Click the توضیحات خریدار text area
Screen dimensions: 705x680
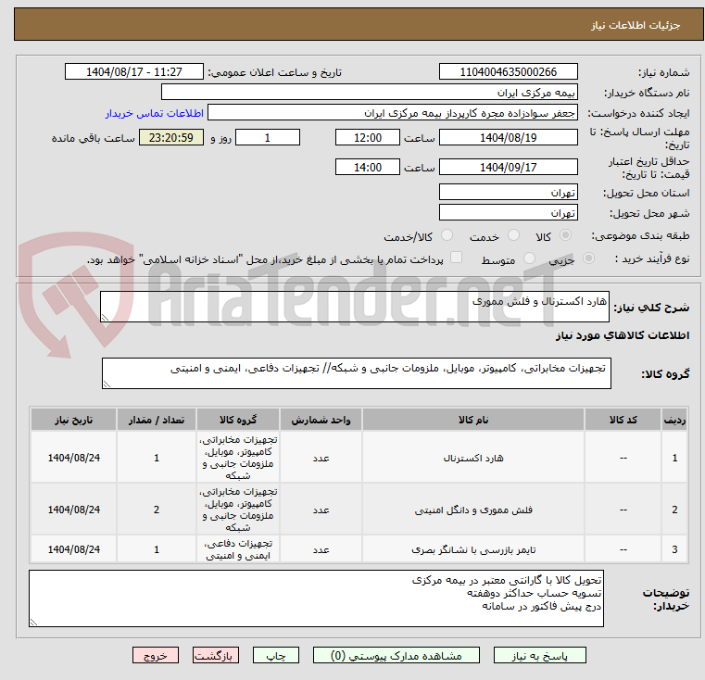316,598
